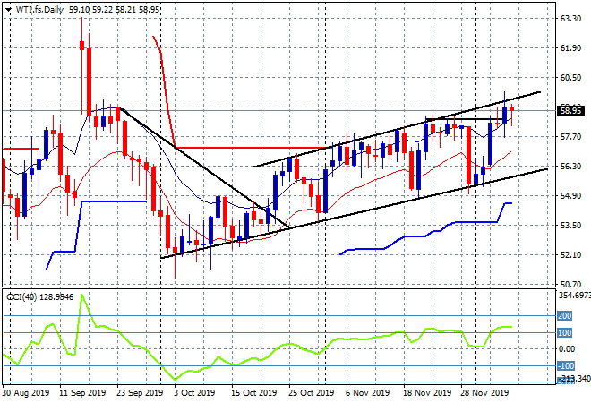Click the 54.90 price axis label
The height and width of the screenshot is (403, 591).
click(570, 195)
